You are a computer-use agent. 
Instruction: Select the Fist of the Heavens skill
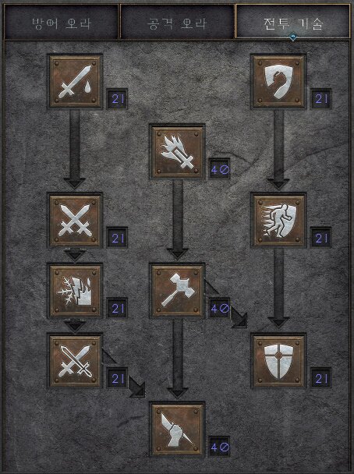pos(177,430)
